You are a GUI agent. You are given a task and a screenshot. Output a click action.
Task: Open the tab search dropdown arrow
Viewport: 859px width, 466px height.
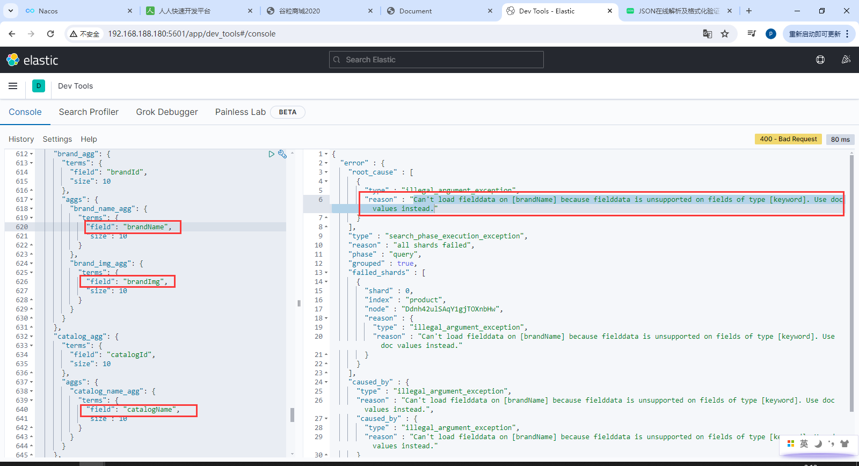[x=11, y=11]
